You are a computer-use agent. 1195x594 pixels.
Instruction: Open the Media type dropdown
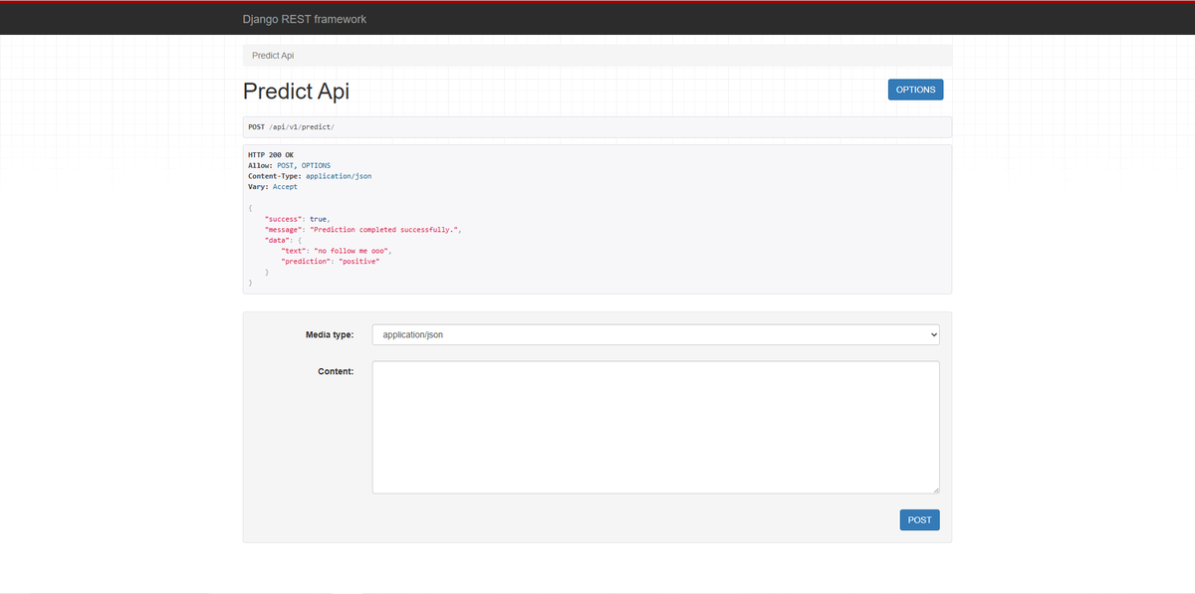click(x=656, y=334)
